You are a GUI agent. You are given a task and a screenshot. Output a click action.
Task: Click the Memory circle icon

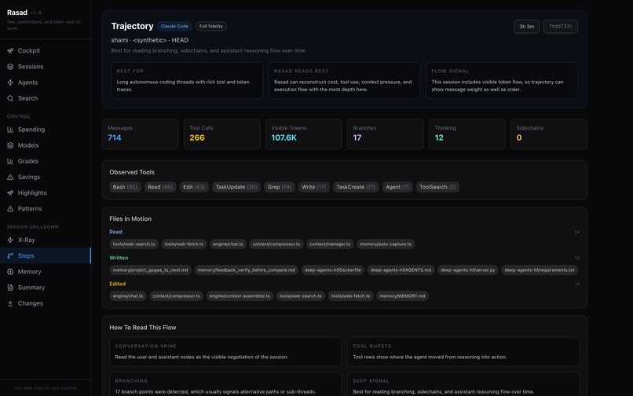10,272
